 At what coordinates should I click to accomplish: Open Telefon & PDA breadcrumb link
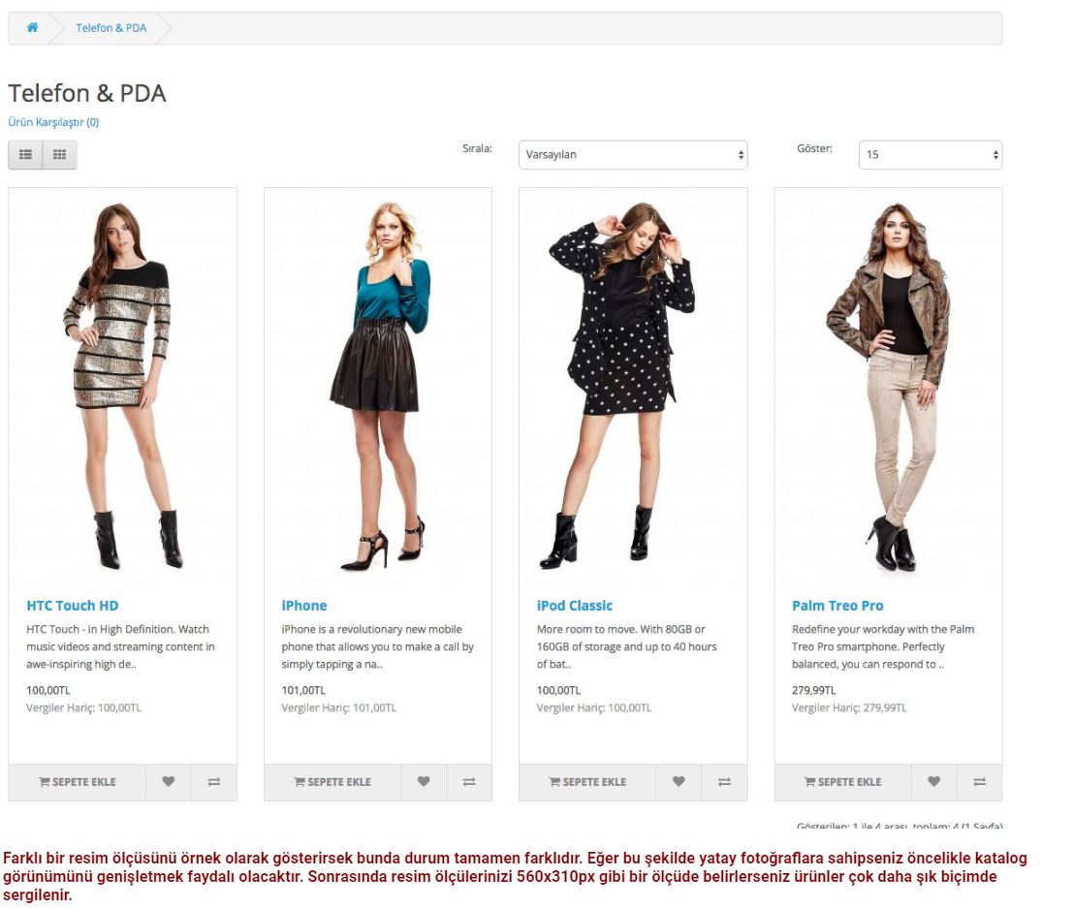point(111,28)
